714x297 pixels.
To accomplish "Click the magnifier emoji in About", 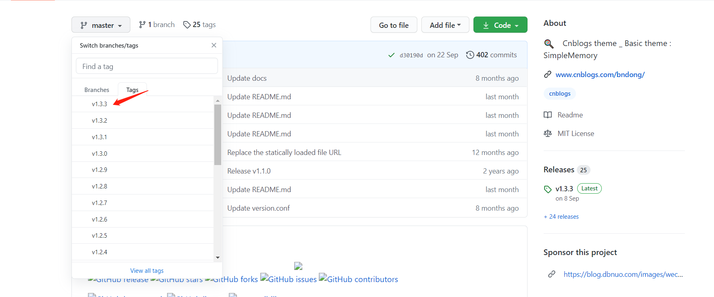I will 549,44.
